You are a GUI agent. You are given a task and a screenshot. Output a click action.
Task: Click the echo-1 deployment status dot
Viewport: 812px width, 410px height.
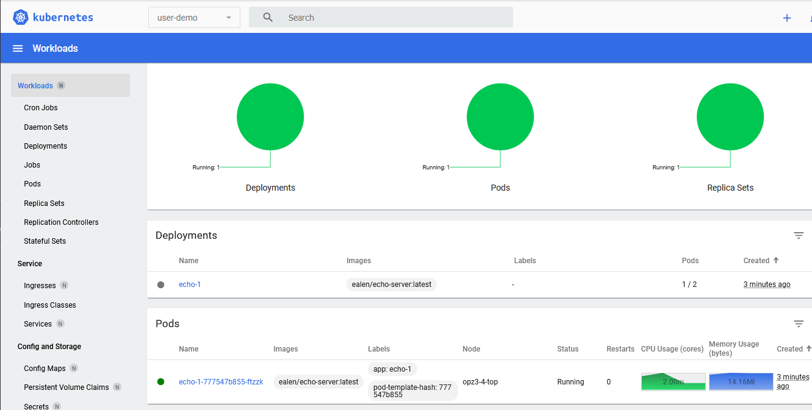[x=161, y=285]
